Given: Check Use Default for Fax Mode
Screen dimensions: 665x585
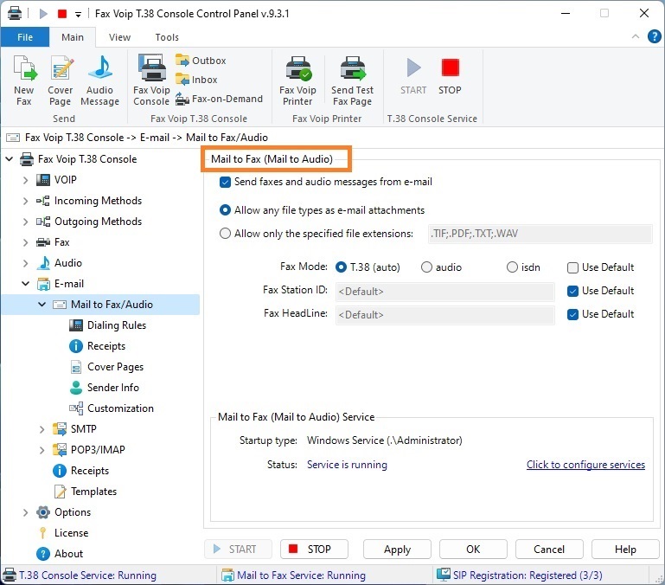Looking at the screenshot, I should pyautogui.click(x=572, y=267).
